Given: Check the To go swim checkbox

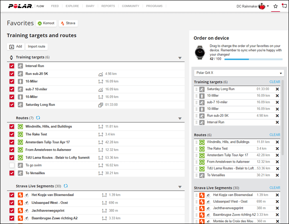Looking at the screenshot, I should (x=12, y=165).
